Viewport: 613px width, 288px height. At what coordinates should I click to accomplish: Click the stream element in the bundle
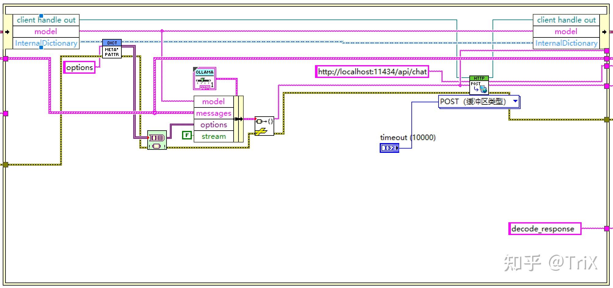pos(213,136)
